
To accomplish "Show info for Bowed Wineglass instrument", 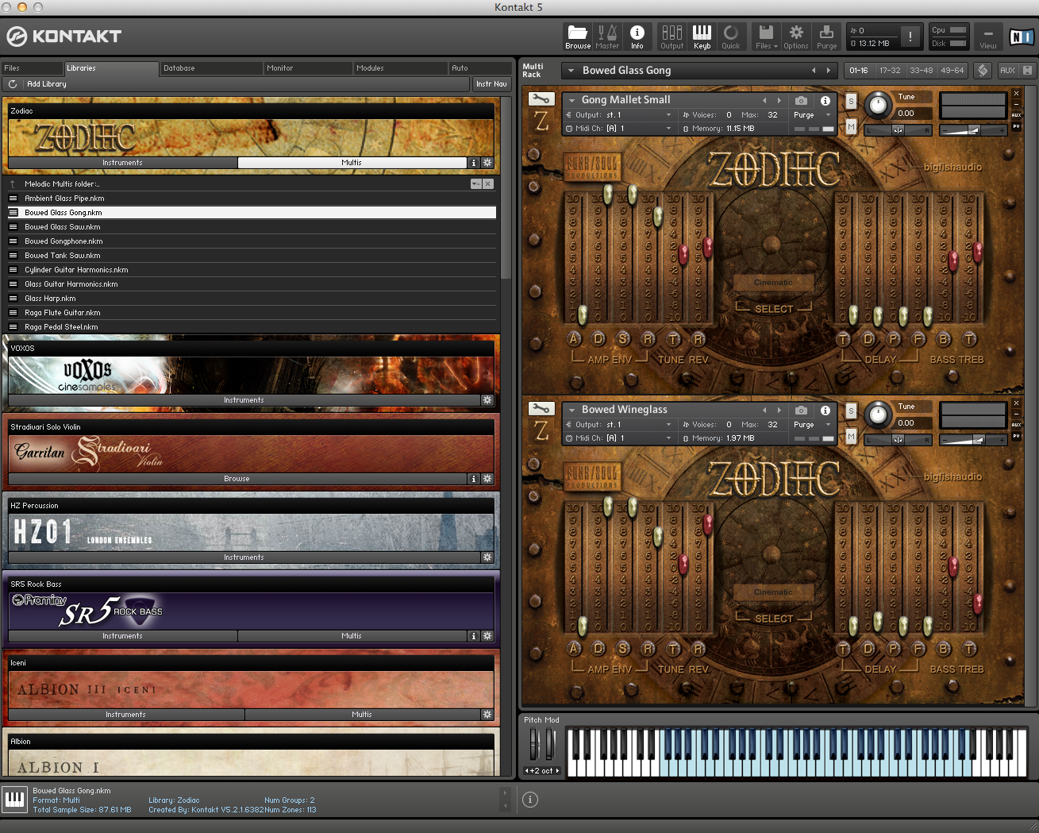I will [825, 411].
